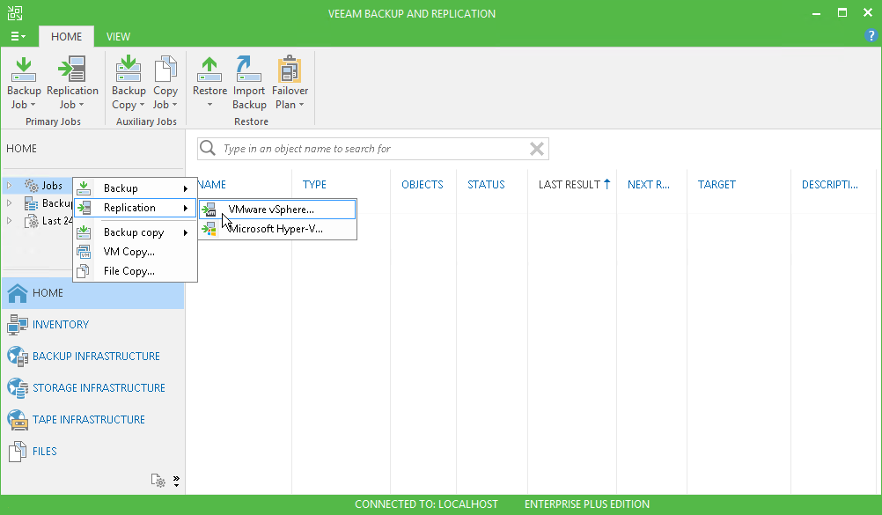Screen dimensions: 882x515
Task: Click the Jobs gear icon in the tree
Action: pos(32,185)
